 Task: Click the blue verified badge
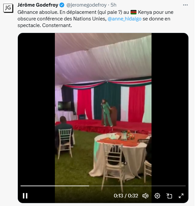(62, 5)
